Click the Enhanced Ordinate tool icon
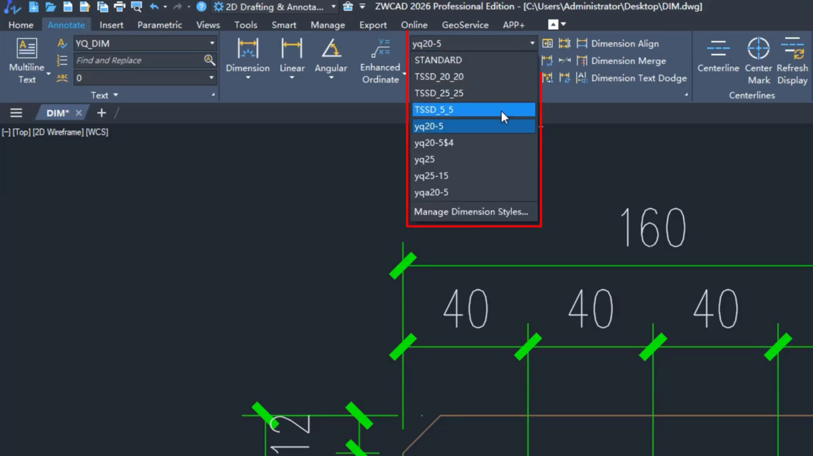Screen dimensions: 813x456 click(x=381, y=48)
